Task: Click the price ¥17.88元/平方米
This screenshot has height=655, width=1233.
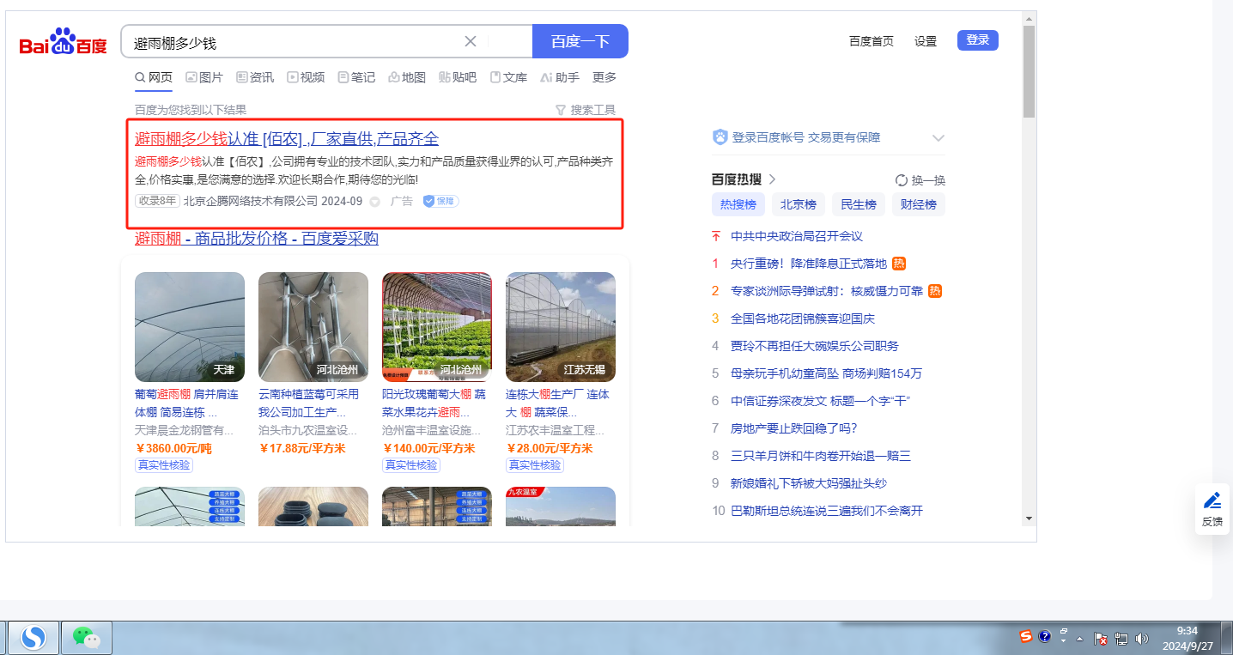Action: point(302,448)
